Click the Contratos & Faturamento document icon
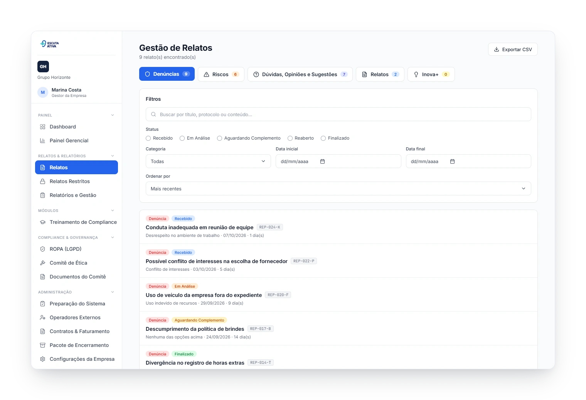Screen dimensions: 586x400 [43, 332]
